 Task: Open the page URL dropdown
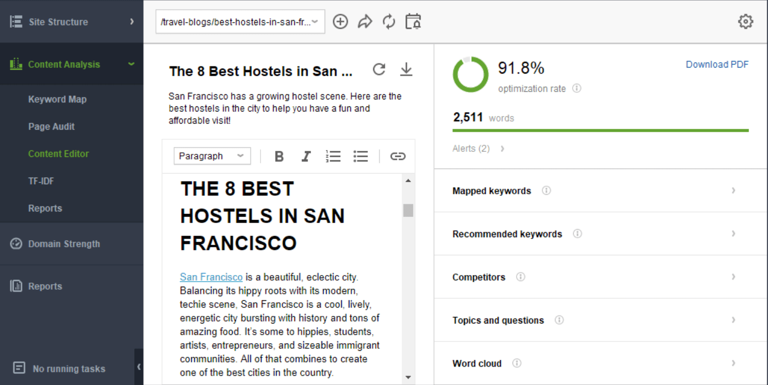[x=240, y=22]
